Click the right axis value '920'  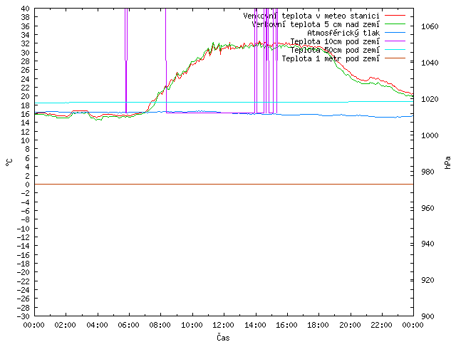point(427,280)
